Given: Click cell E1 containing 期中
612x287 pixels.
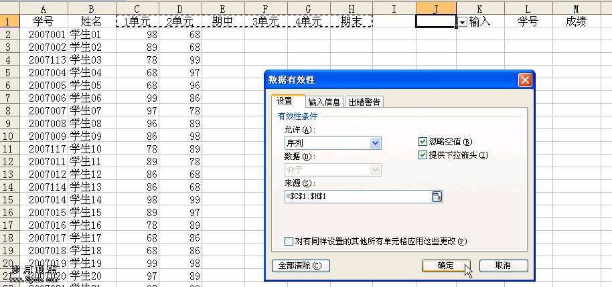Looking at the screenshot, I should click(x=223, y=21).
